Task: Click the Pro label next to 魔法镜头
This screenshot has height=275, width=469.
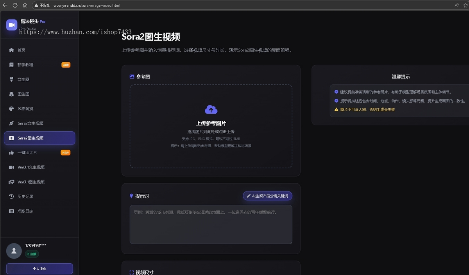Action: pos(43,21)
